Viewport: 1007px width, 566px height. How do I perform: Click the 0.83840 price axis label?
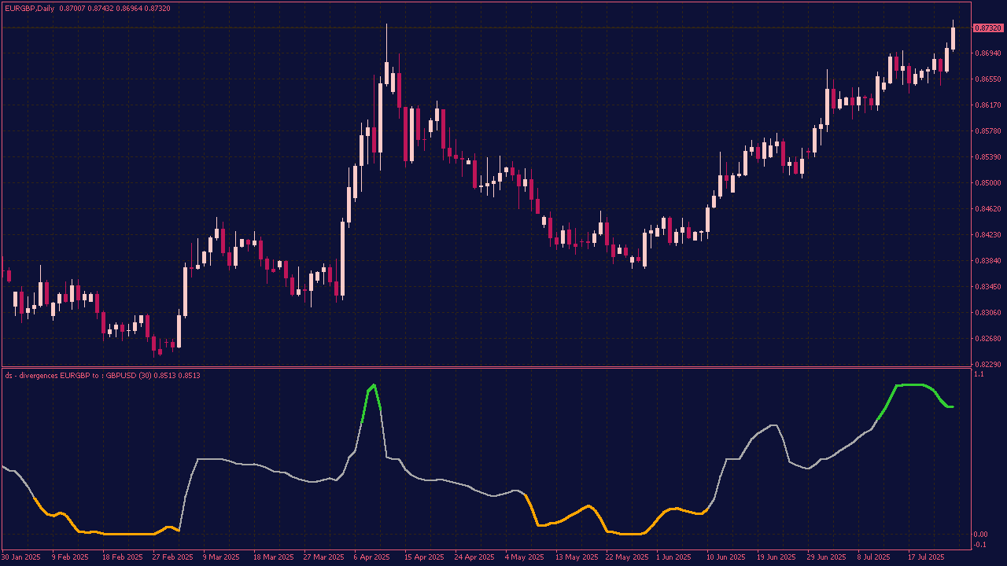pos(987,261)
